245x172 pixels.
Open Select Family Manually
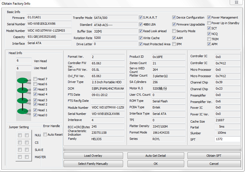[93, 164]
